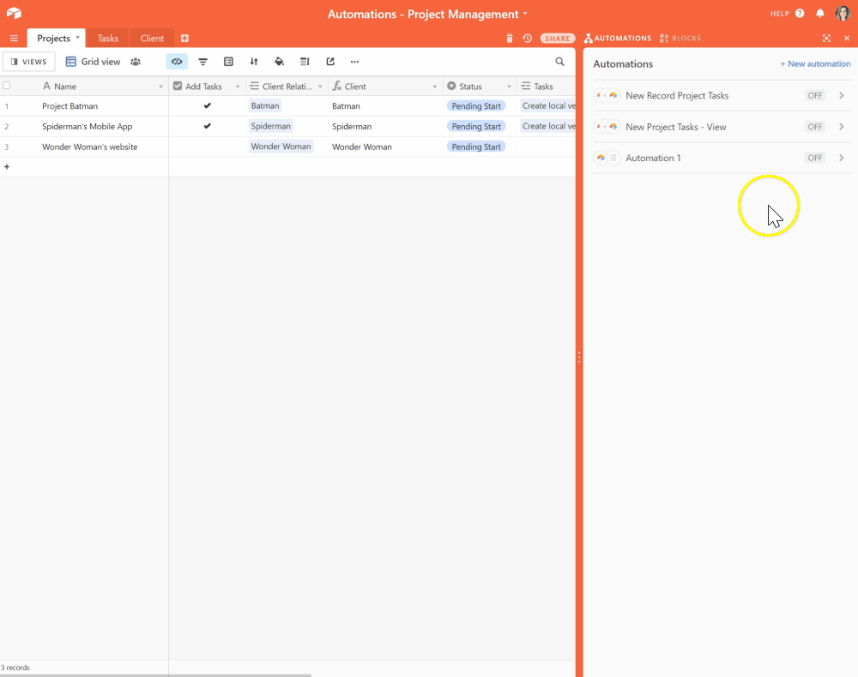Open the hide fields toolbar control

click(x=177, y=61)
